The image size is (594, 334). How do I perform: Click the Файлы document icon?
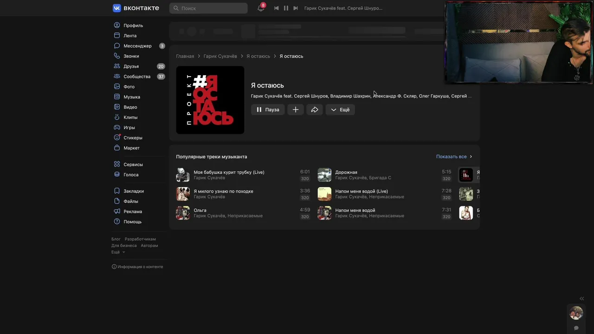(x=117, y=201)
